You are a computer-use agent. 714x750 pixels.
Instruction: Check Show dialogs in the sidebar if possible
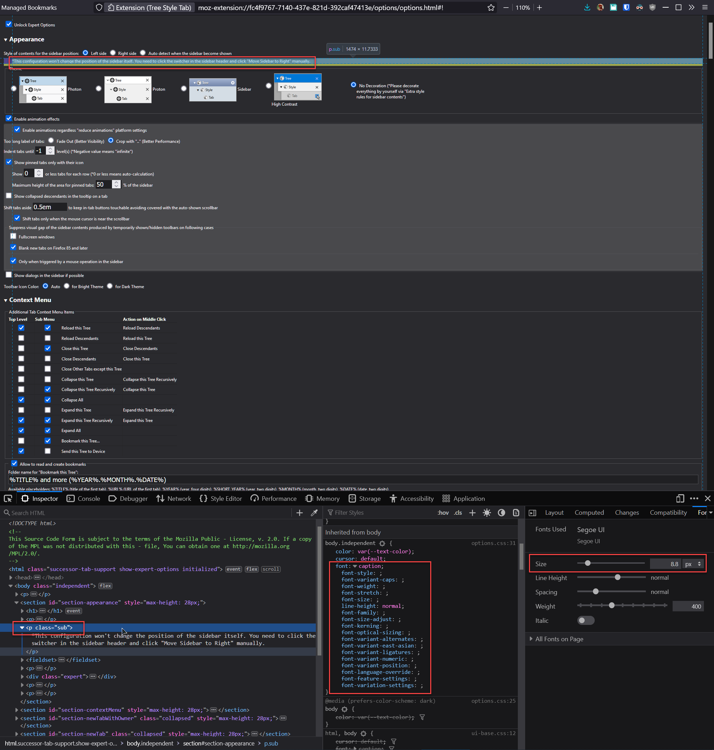pyautogui.click(x=9, y=275)
